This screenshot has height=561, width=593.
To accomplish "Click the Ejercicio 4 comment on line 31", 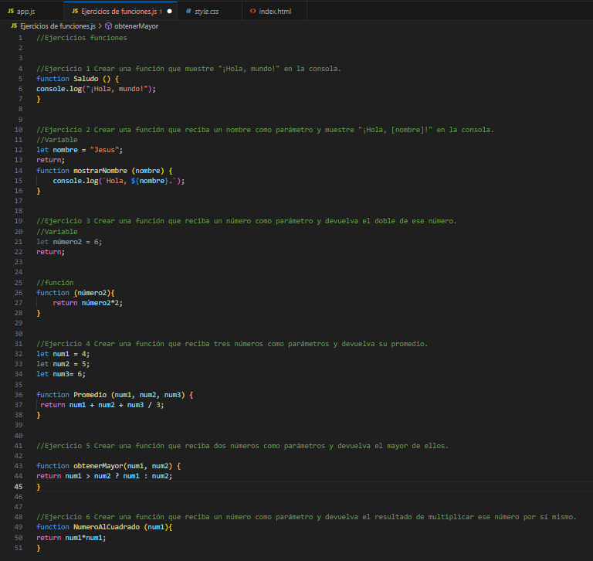I will tap(232, 344).
